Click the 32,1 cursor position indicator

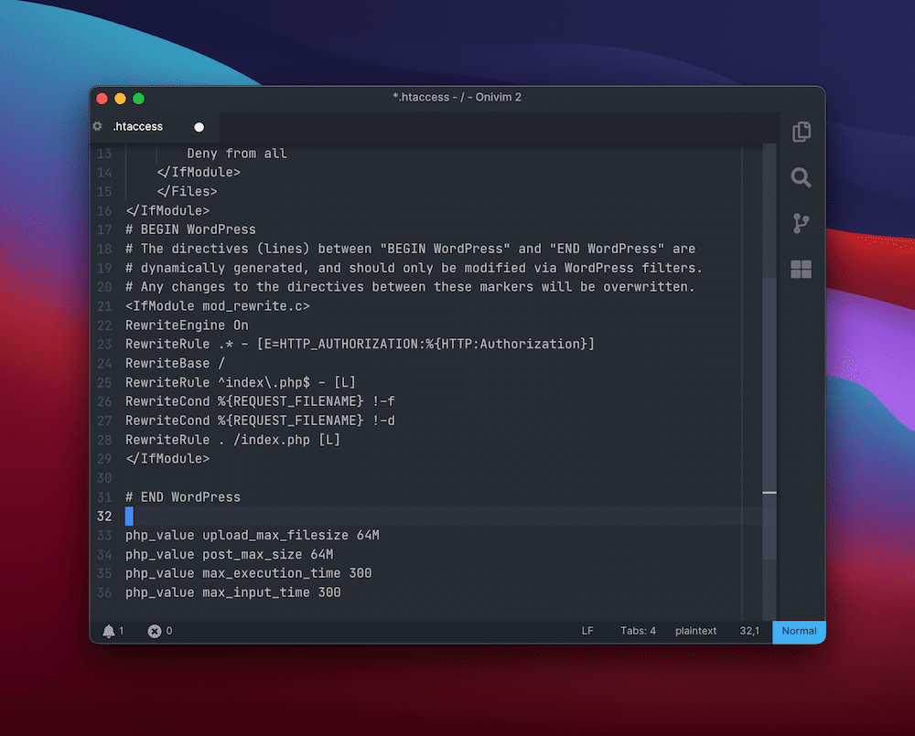pyautogui.click(x=749, y=631)
